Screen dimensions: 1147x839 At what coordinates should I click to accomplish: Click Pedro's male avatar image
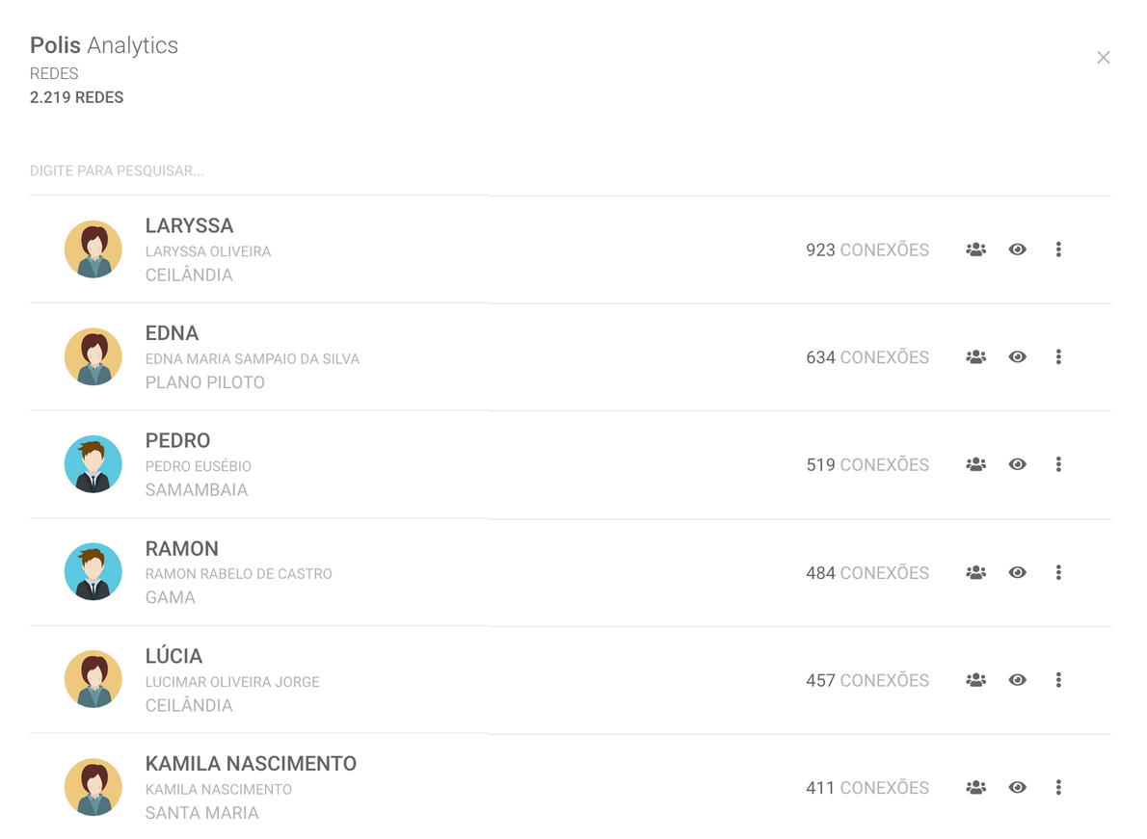(x=93, y=464)
